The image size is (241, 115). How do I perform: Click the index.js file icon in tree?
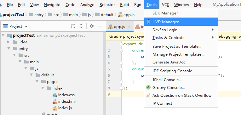point(55,108)
